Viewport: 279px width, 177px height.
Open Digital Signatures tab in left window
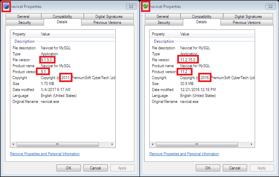[x=109, y=17]
